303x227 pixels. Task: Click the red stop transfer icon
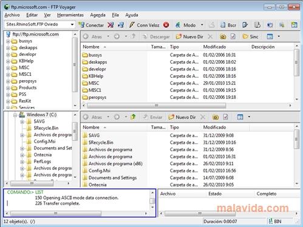[x=166, y=25]
